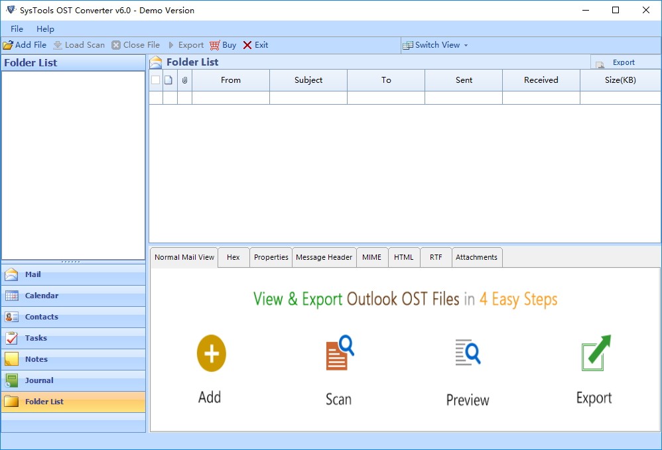Click the Export play arrow icon in toolbar
The image size is (662, 450).
(x=171, y=45)
